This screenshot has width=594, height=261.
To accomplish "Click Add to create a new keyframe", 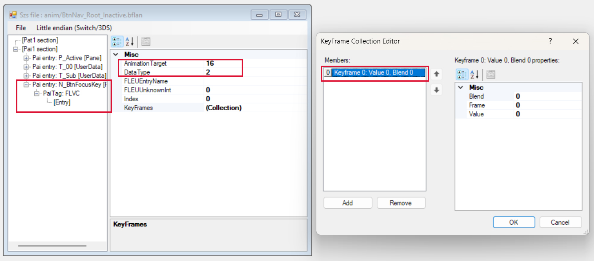I will (347, 202).
